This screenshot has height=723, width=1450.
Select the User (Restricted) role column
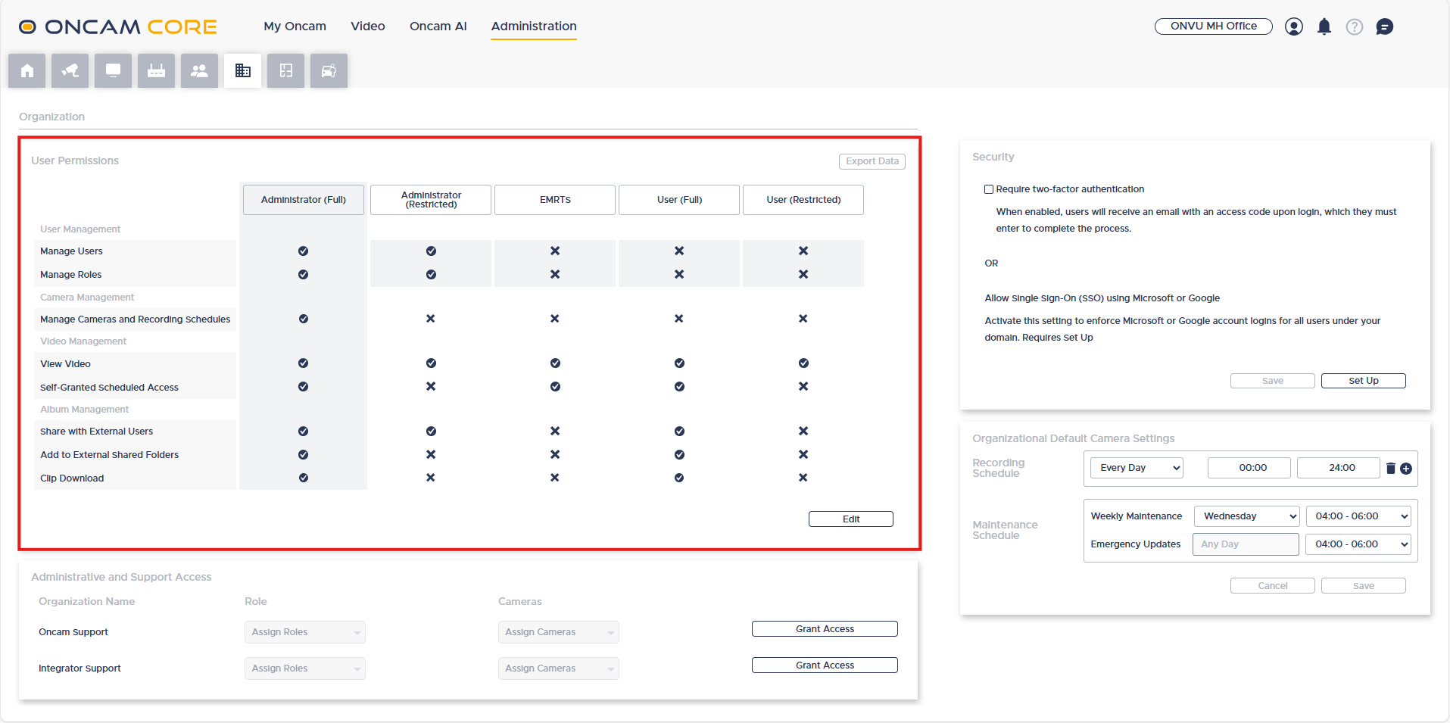[803, 200]
